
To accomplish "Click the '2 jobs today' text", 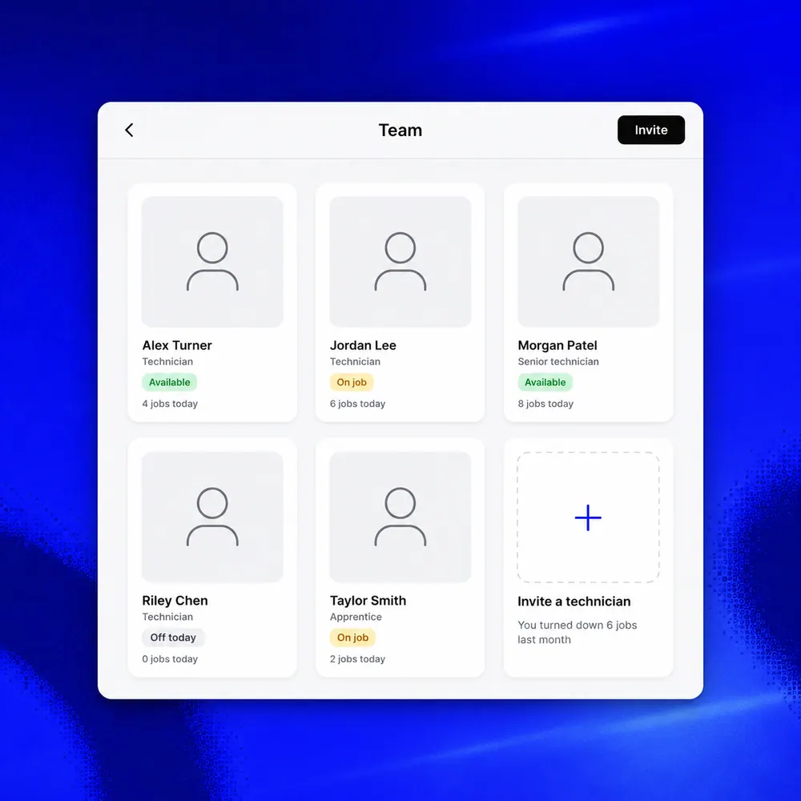I will pyautogui.click(x=357, y=659).
